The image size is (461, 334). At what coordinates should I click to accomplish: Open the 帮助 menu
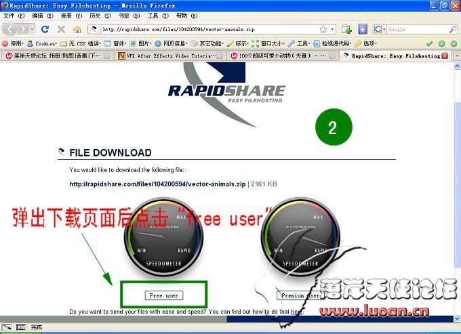[186, 16]
